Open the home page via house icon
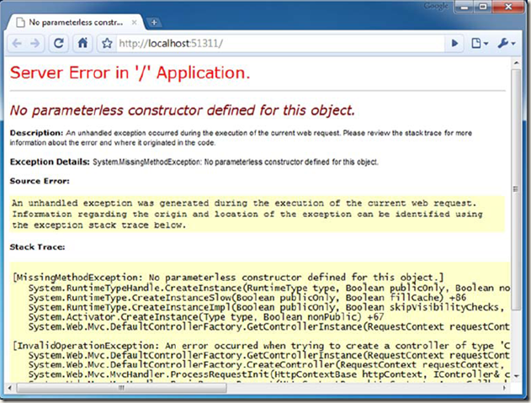This screenshot has width=531, height=403. (82, 44)
